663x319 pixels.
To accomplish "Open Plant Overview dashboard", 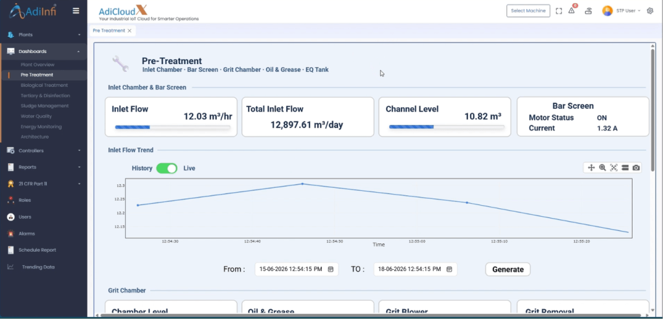I will 38,65.
